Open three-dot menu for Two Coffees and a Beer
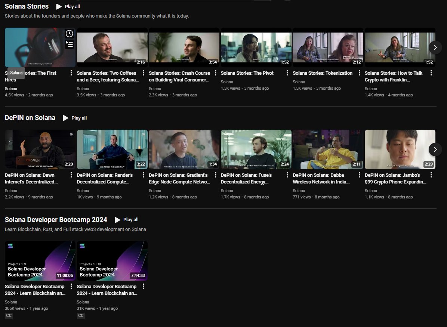 tap(144, 73)
